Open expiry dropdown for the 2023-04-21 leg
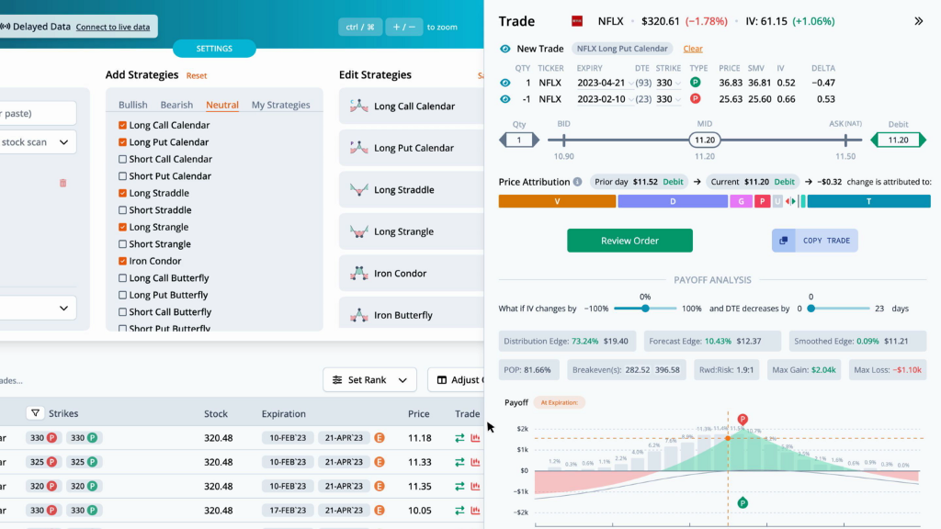The width and height of the screenshot is (941, 529). 605,83
